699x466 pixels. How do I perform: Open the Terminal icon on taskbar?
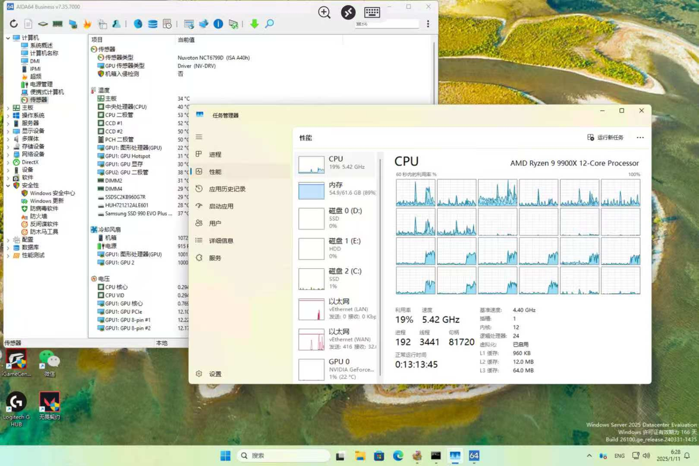436,456
